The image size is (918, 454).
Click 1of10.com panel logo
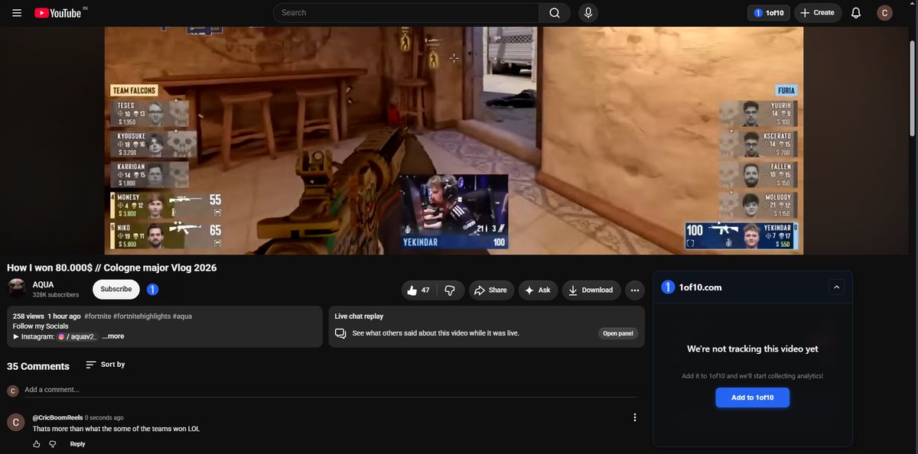(668, 287)
